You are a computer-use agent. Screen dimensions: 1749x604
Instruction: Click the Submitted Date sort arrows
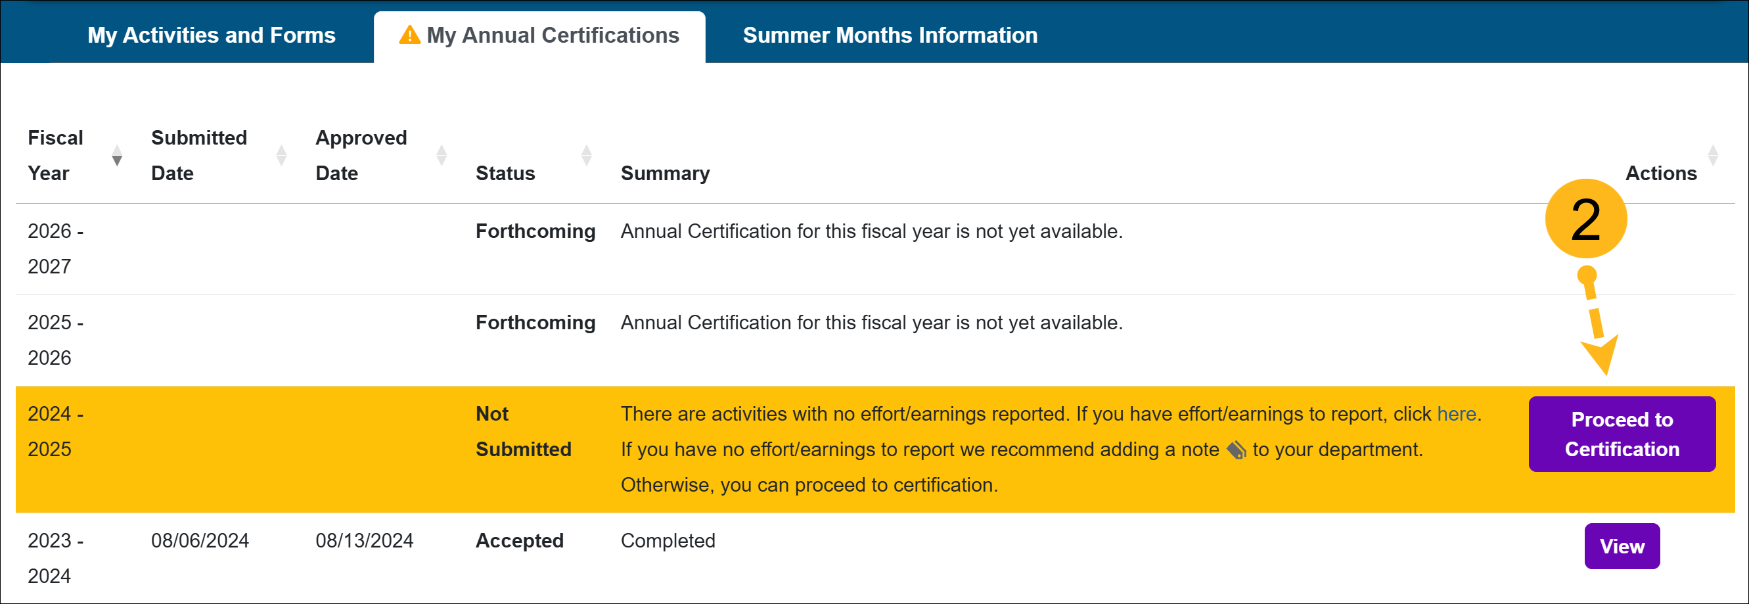coord(281,156)
